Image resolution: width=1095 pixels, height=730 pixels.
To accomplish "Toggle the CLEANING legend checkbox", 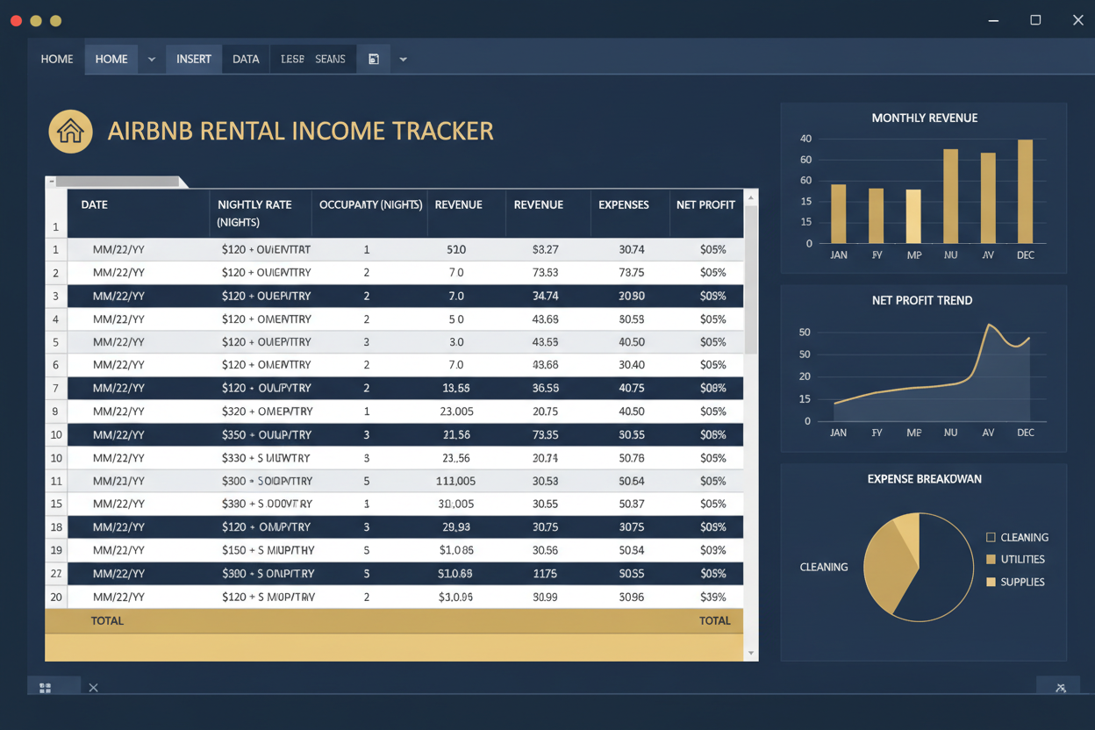I will 991,537.
